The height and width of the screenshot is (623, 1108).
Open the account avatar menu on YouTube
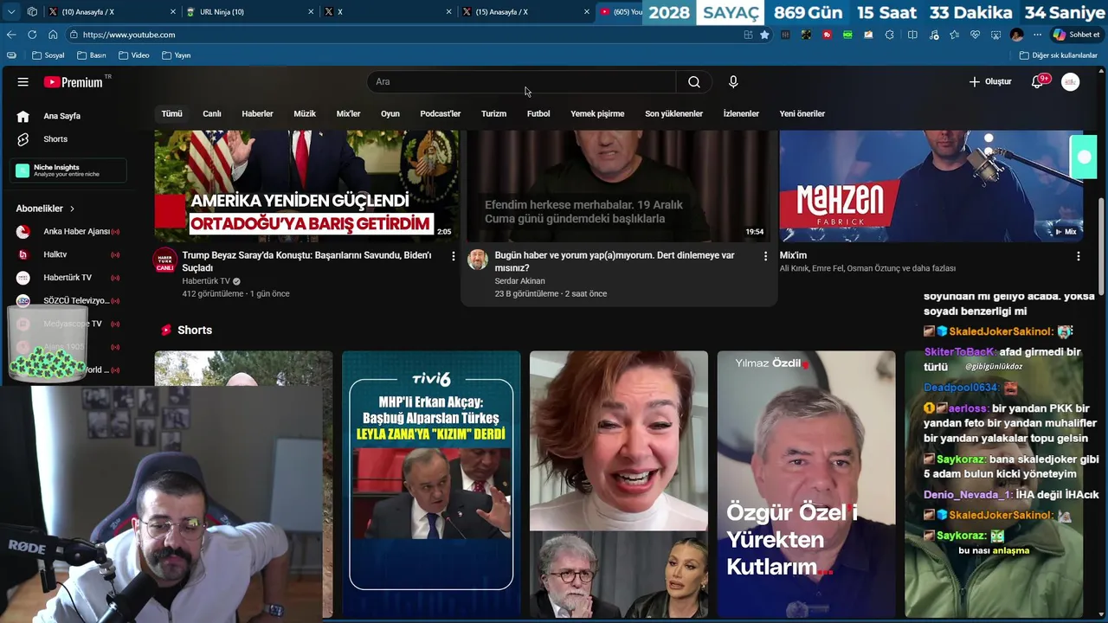(x=1071, y=81)
